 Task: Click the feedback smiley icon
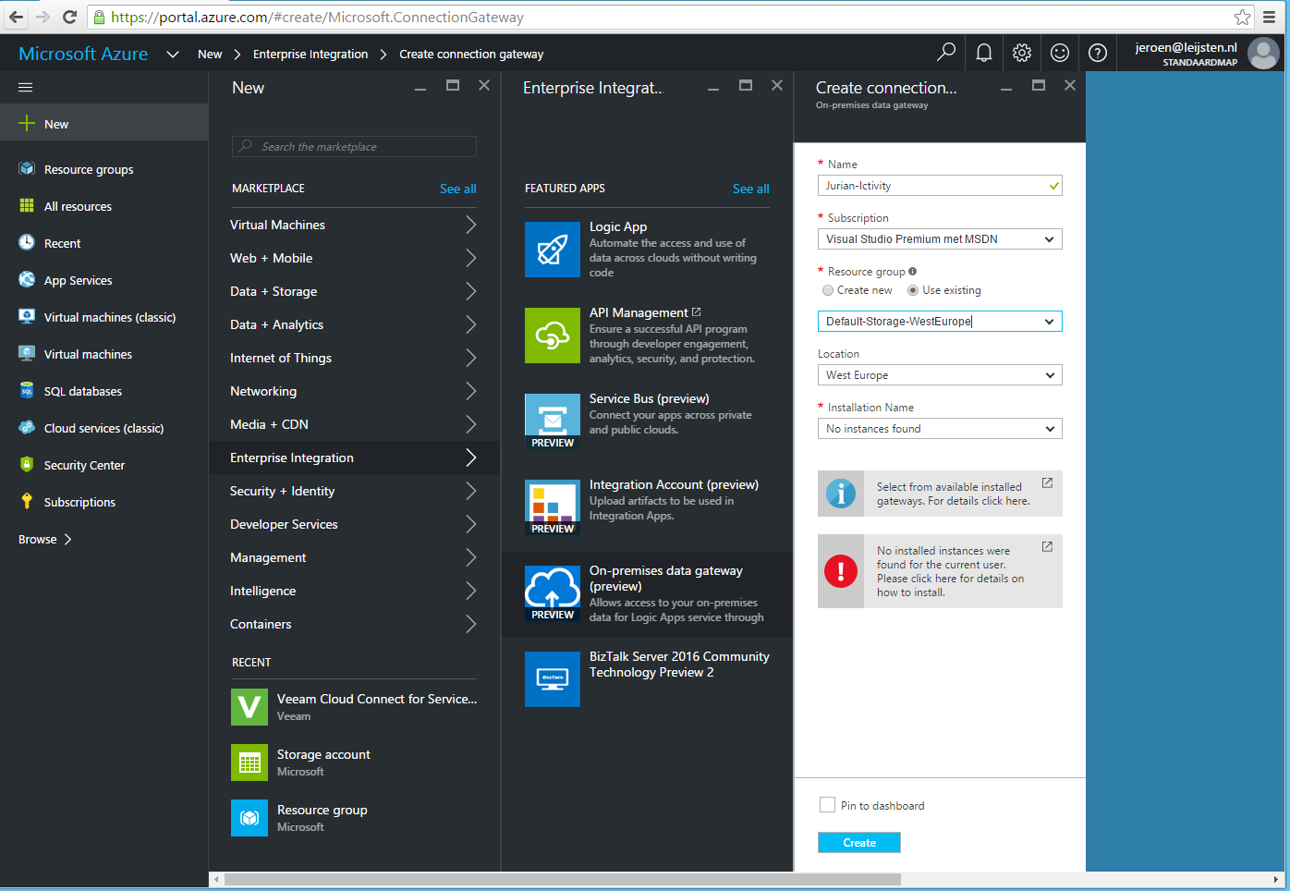[1060, 53]
